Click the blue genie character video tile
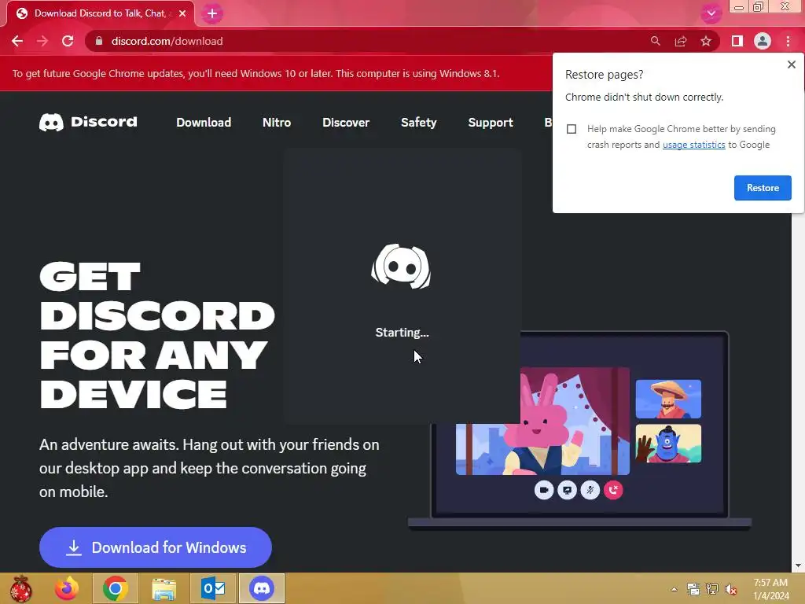Screen dimensions: 805x604 point(668,444)
